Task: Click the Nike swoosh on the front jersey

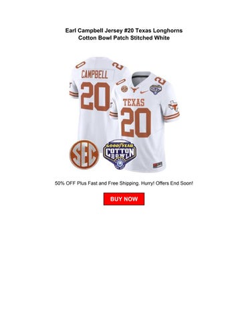Action: (144, 92)
